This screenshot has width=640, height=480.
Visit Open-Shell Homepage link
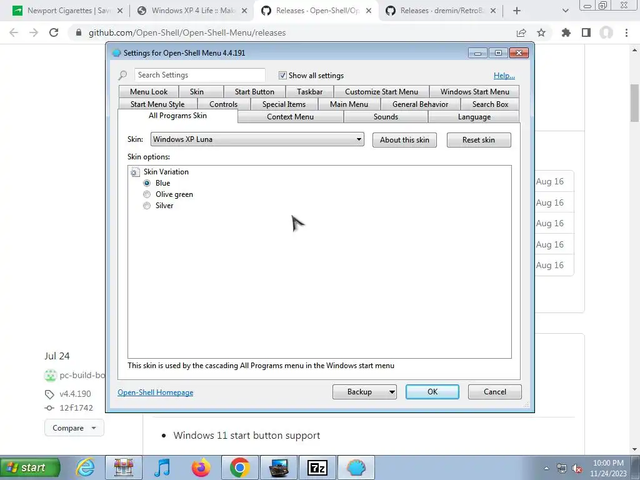click(156, 392)
